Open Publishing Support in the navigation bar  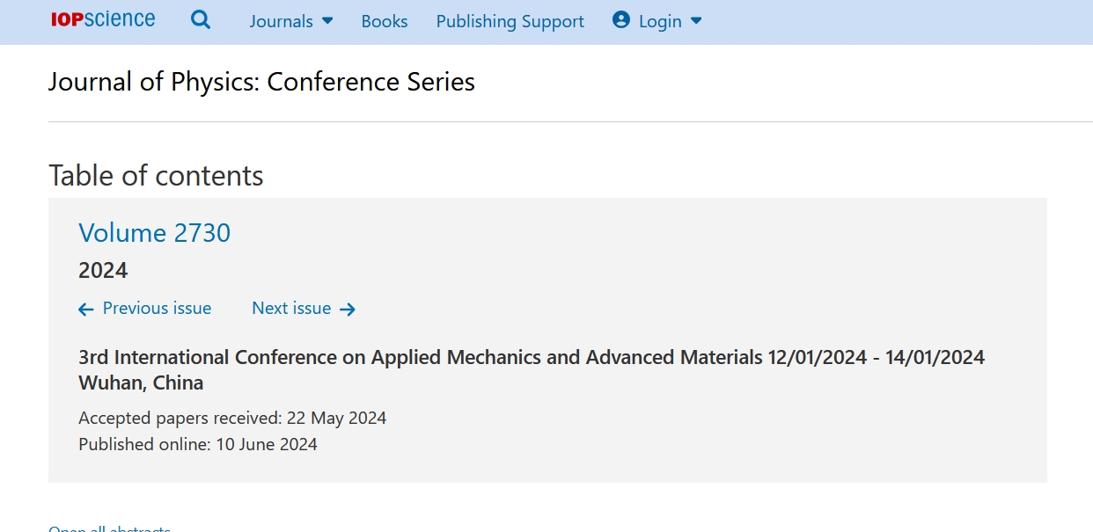tap(510, 21)
